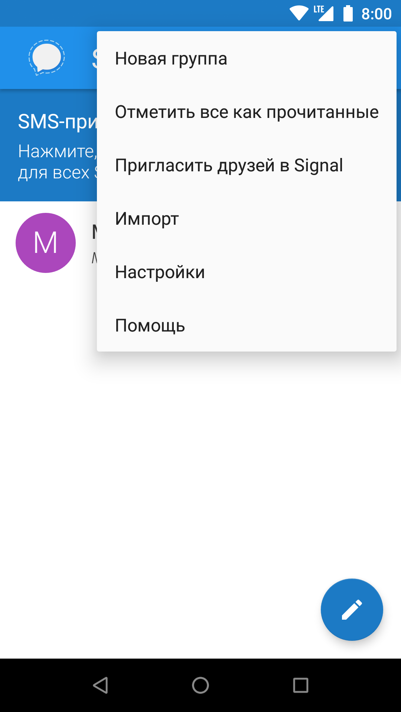This screenshot has width=401, height=712.
Task: Tap the SMS-при banner heading
Action: tap(58, 122)
